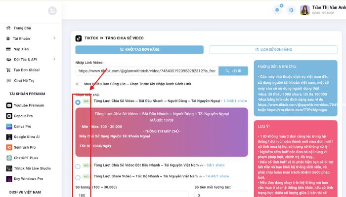This screenshot has height=197, width=346.
Task: Open the notification bell
Action: 277,10
